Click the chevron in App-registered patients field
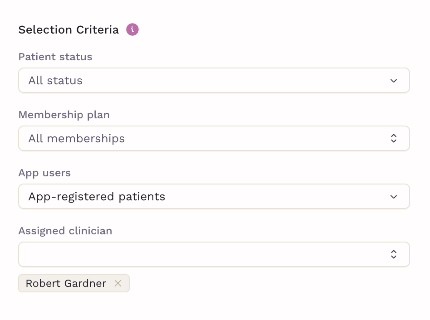Screen dimensions: 430x320 (x=394, y=197)
